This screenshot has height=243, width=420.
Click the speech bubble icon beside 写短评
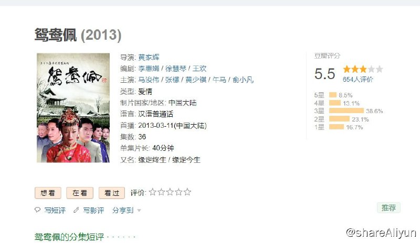tap(37, 210)
